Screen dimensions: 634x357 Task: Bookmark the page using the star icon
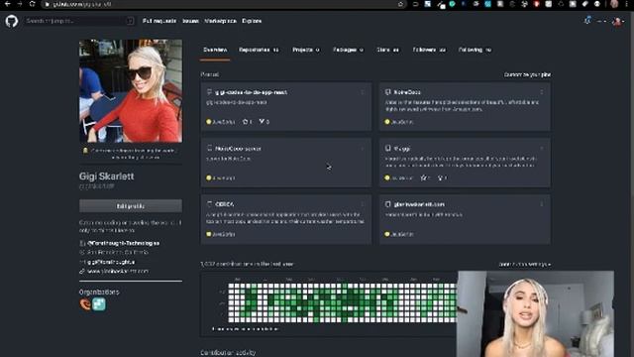point(400,4)
